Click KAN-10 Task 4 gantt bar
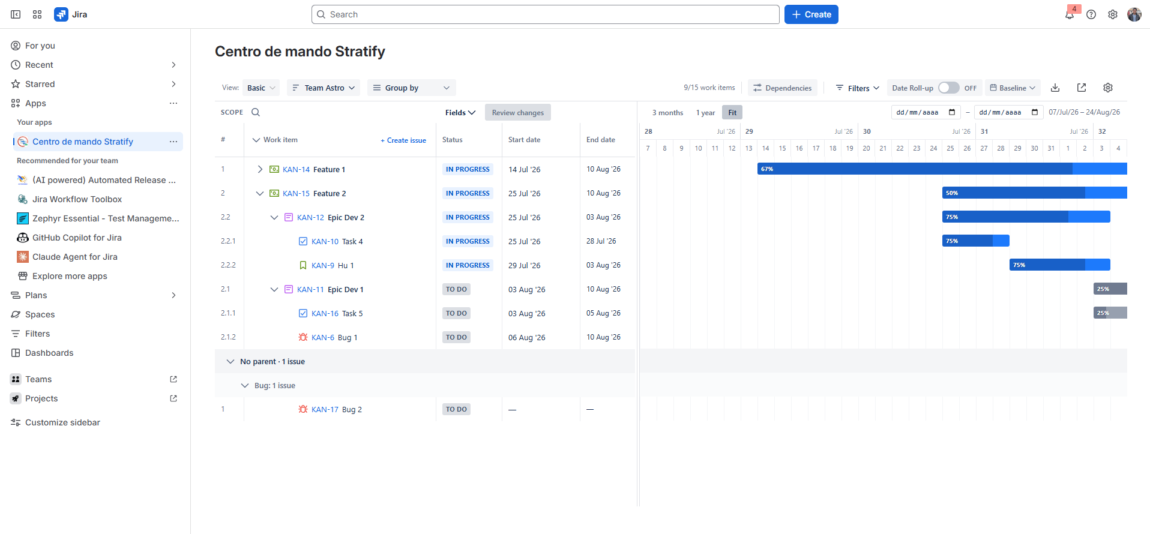This screenshot has height=534, width=1150. (976, 241)
